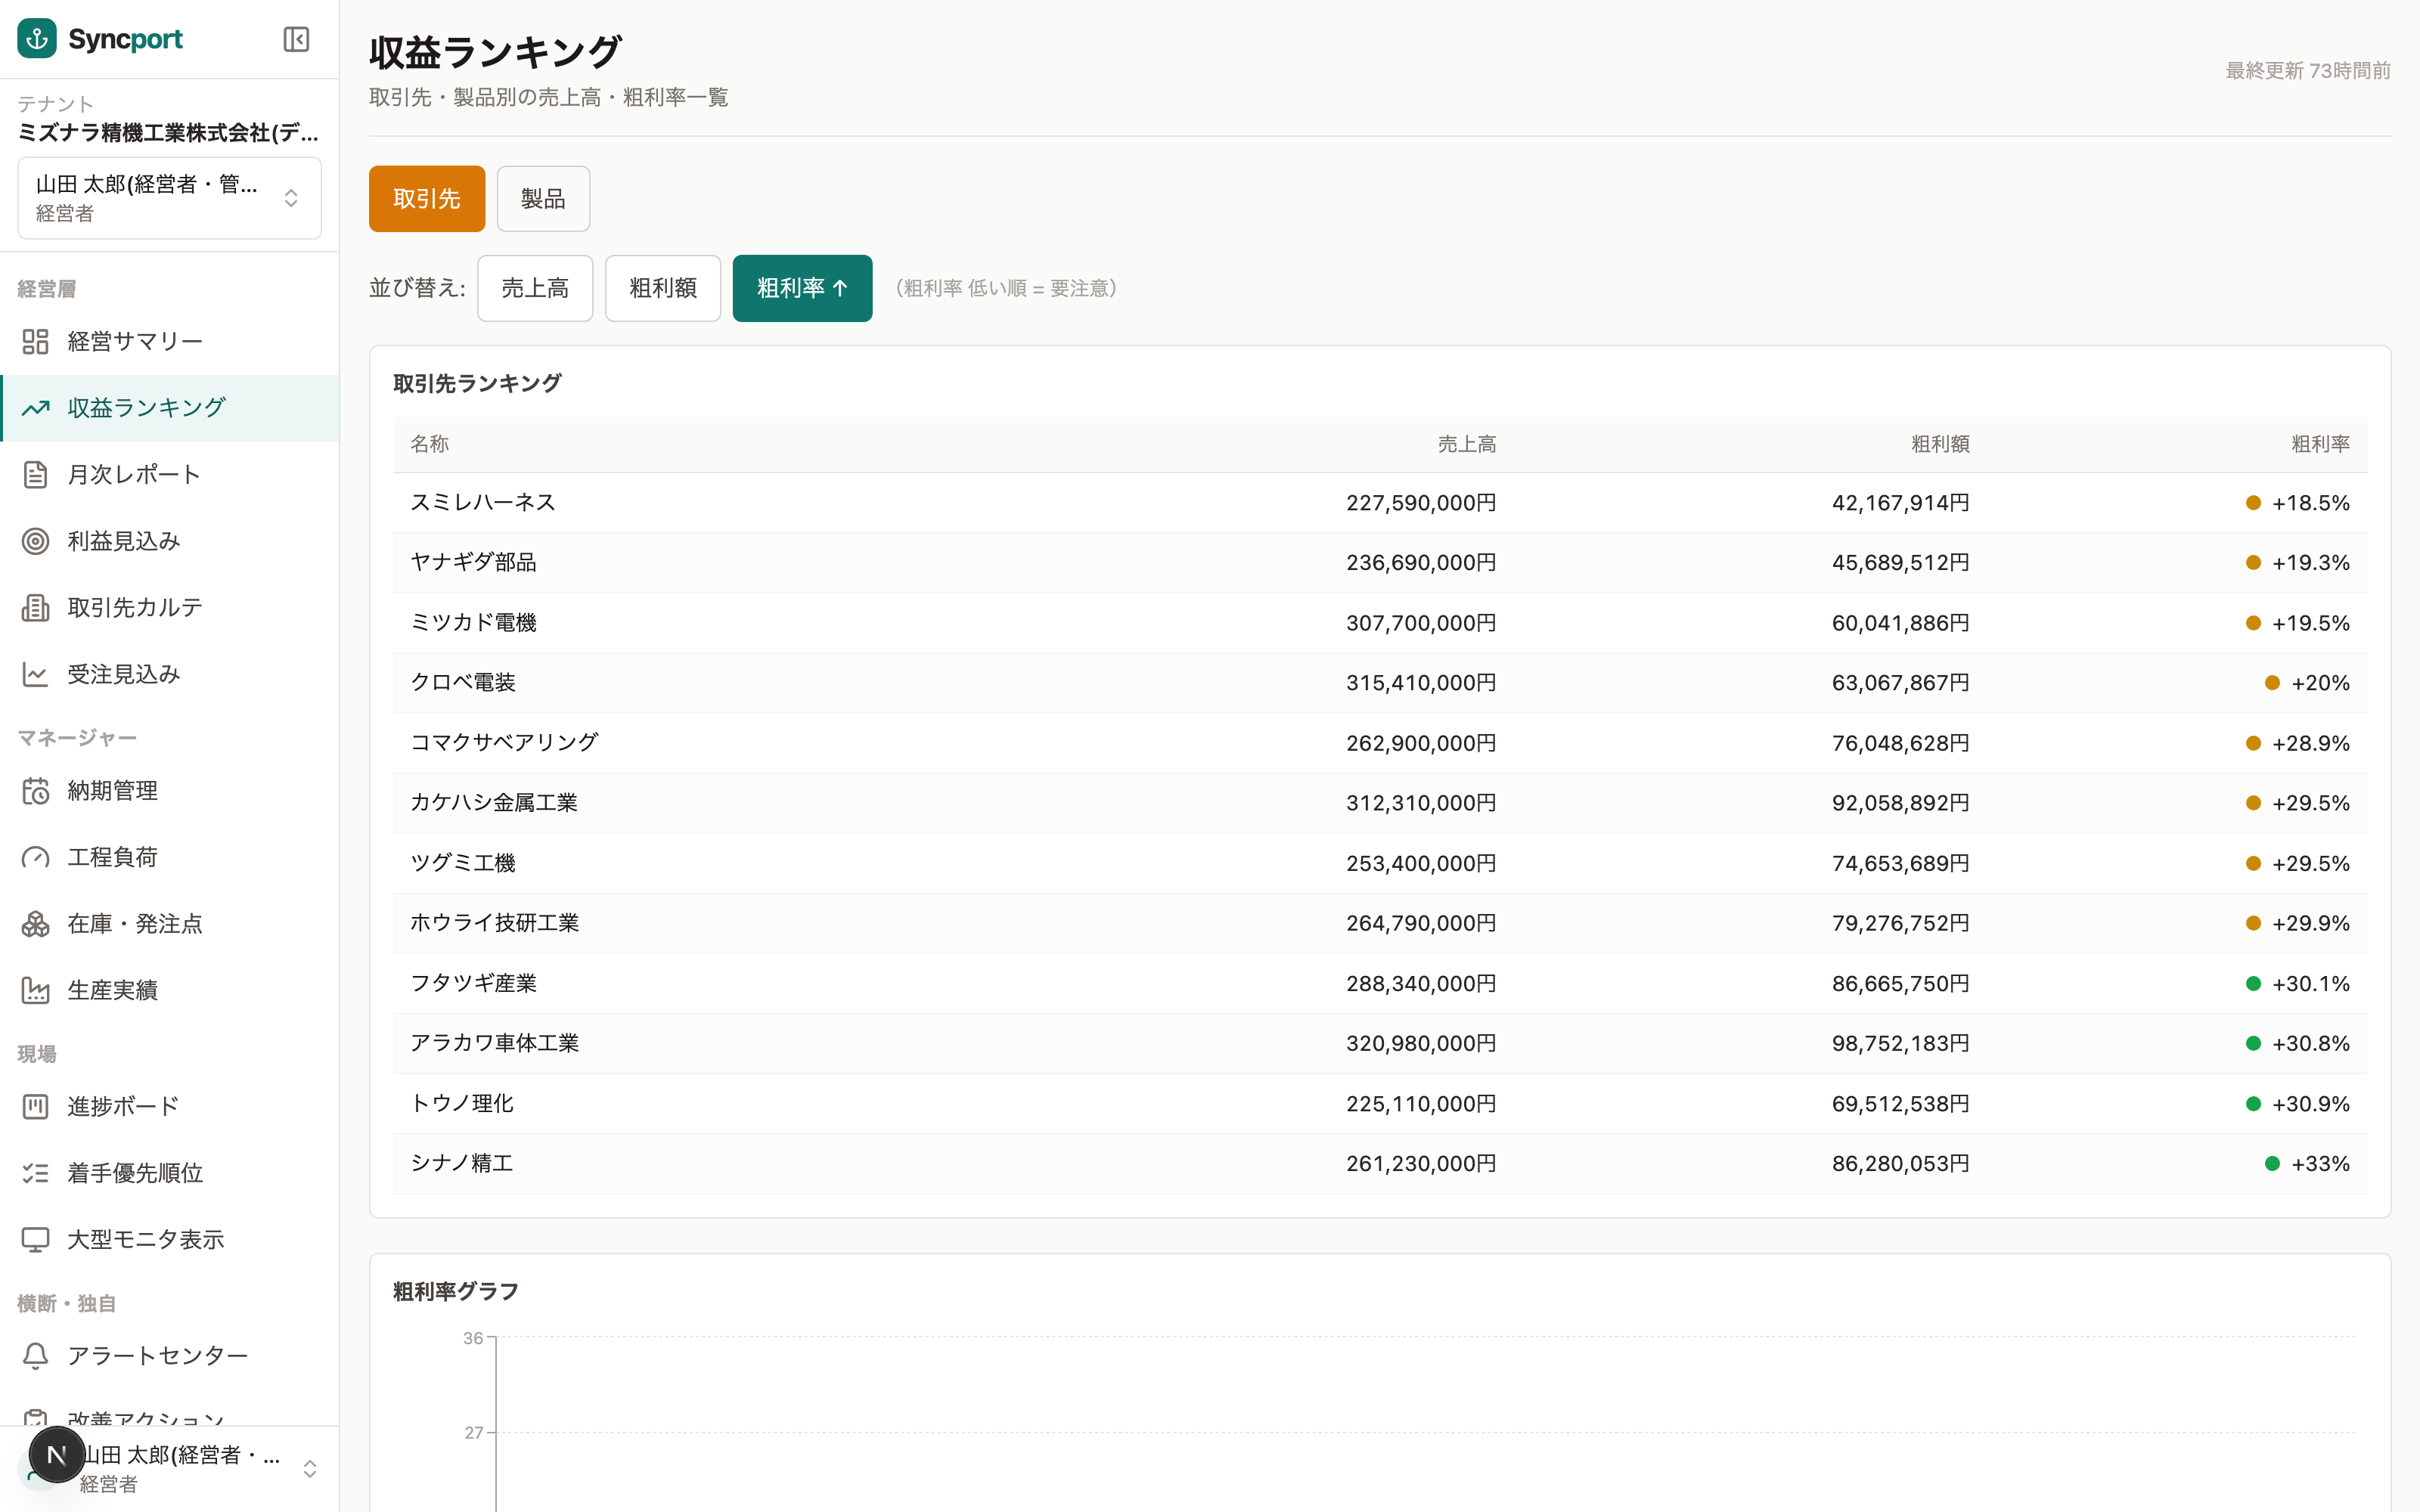Click the tenant name ミズナラ精機工業株式会社
The width and height of the screenshot is (2420, 1512).
[x=168, y=133]
